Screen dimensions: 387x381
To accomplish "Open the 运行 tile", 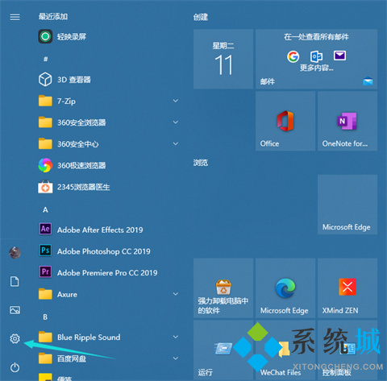I will point(223,350).
